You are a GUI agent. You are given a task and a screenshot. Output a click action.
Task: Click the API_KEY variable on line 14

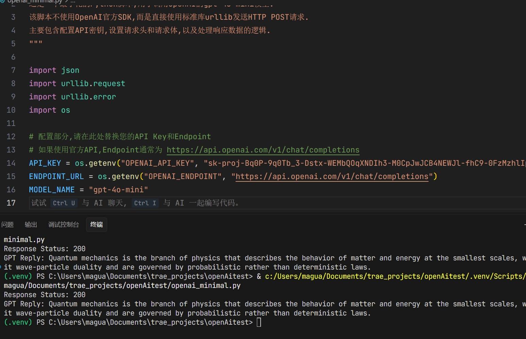[45, 163]
